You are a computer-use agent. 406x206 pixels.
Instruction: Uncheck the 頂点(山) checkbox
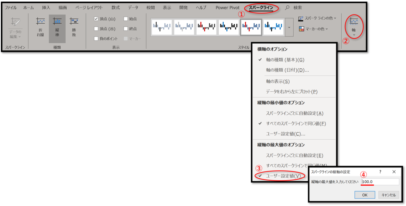point(95,19)
